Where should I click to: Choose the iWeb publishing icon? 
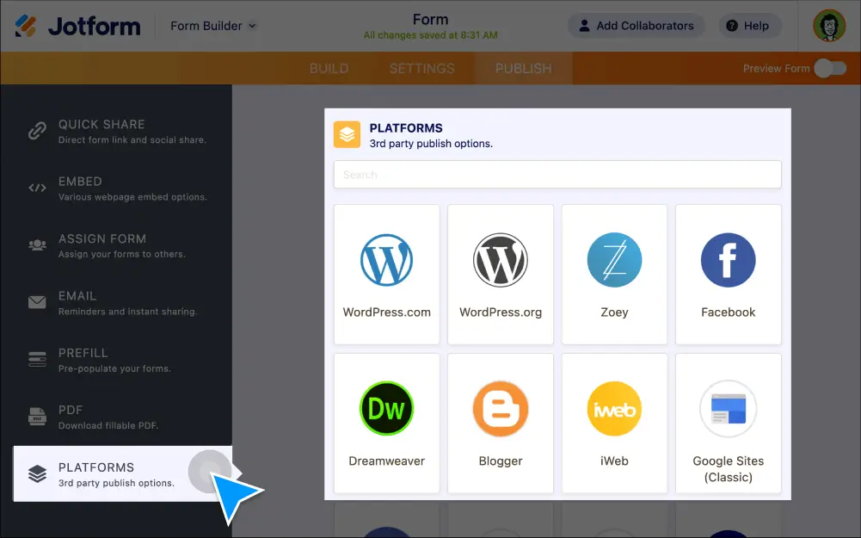click(x=614, y=408)
